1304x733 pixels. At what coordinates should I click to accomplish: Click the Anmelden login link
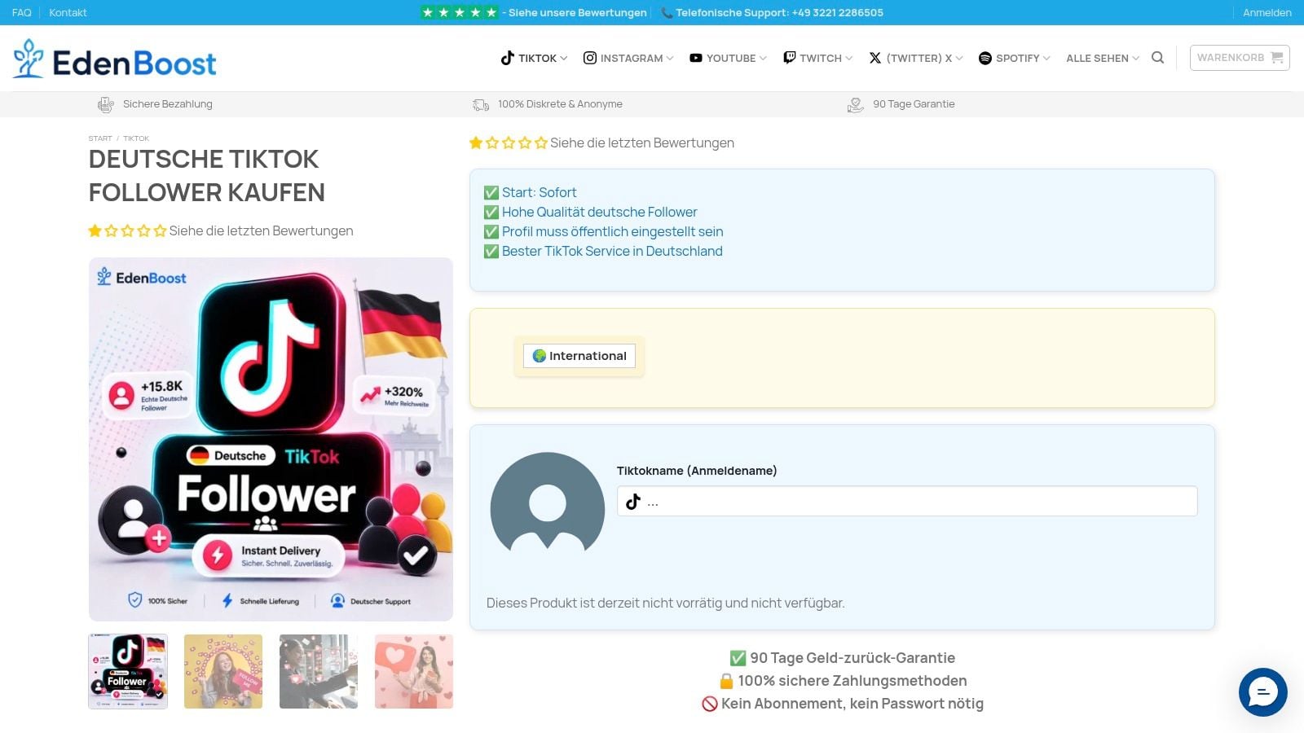(1267, 12)
